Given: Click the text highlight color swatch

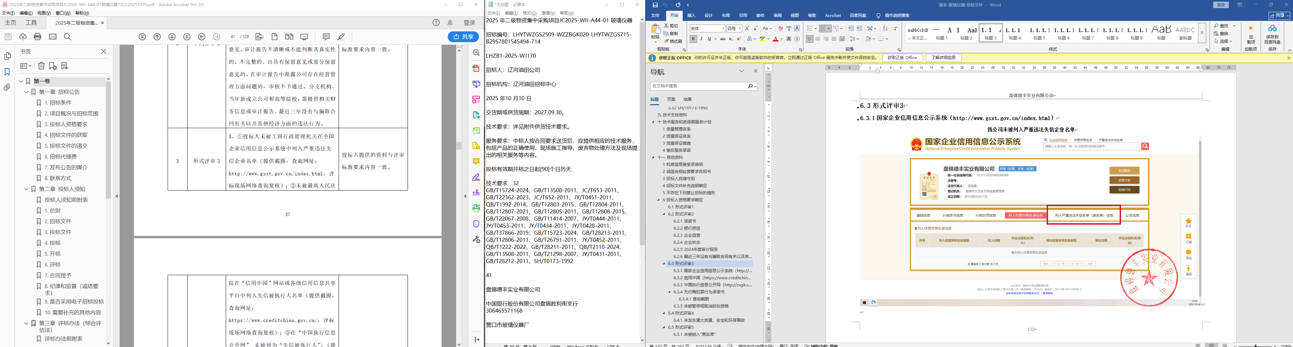Looking at the screenshot, I should pos(762,39).
